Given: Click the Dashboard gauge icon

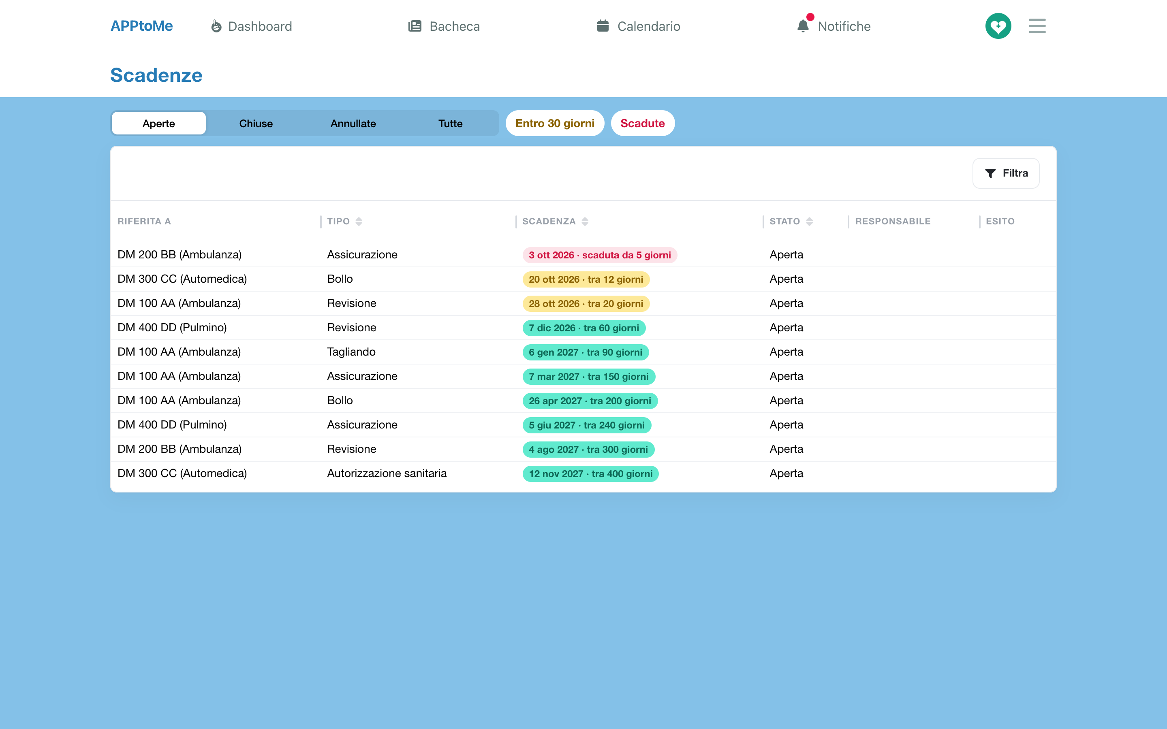Looking at the screenshot, I should [216, 26].
